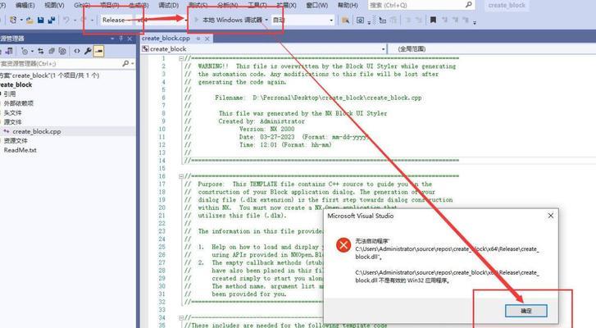Click the 'Created by: Administrator' comment line
The image size is (596, 328).
click(x=262, y=121)
